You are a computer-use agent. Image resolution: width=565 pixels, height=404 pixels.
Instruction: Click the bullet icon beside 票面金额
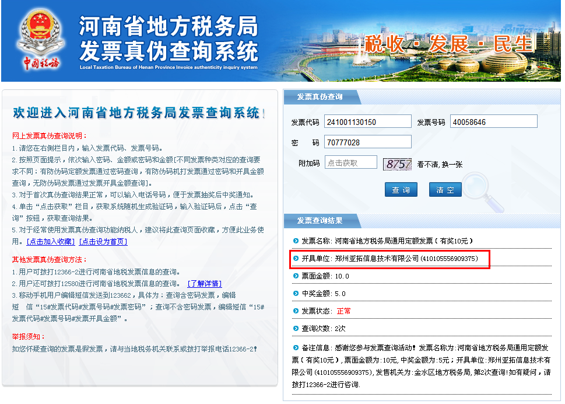tap(296, 276)
